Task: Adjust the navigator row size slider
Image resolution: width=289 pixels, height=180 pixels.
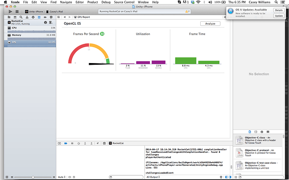Action: [33, 177]
